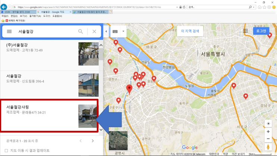Click the keyboard input tool icon
The height and width of the screenshot is (156, 277).
click(115, 31)
